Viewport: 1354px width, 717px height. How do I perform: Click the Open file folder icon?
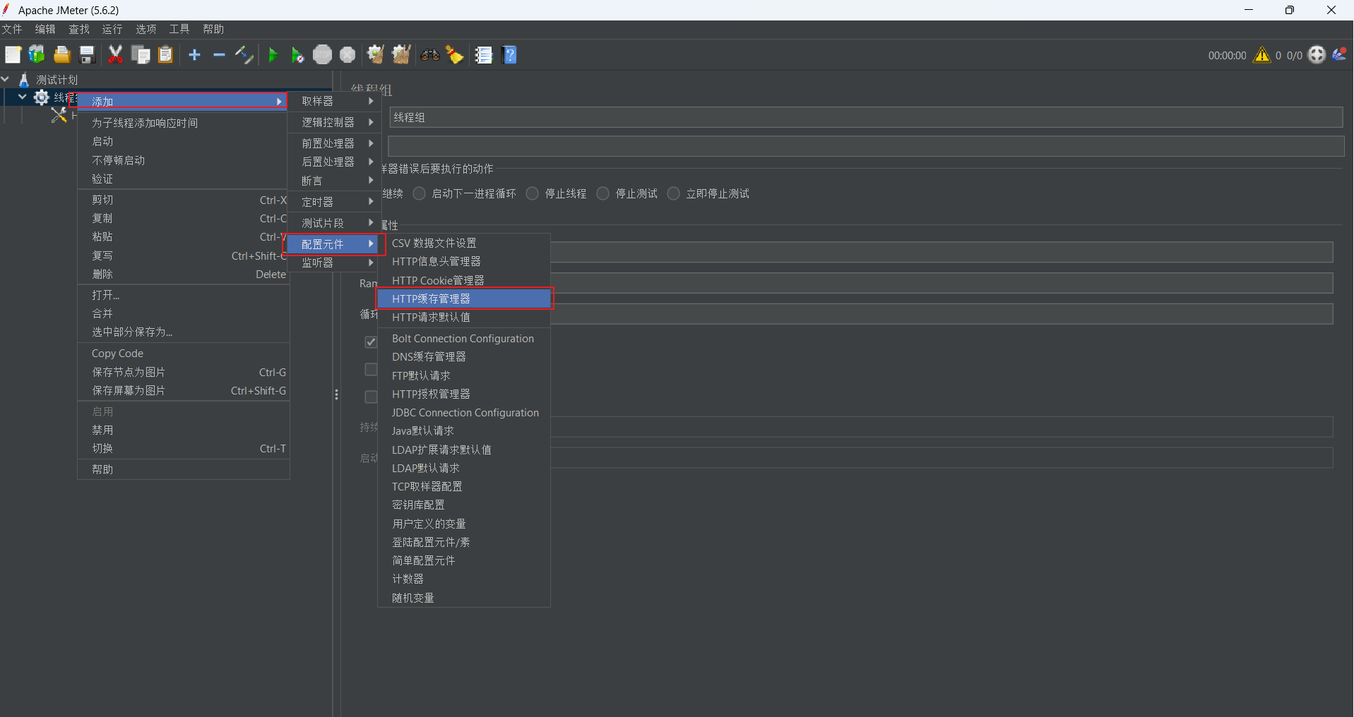62,54
